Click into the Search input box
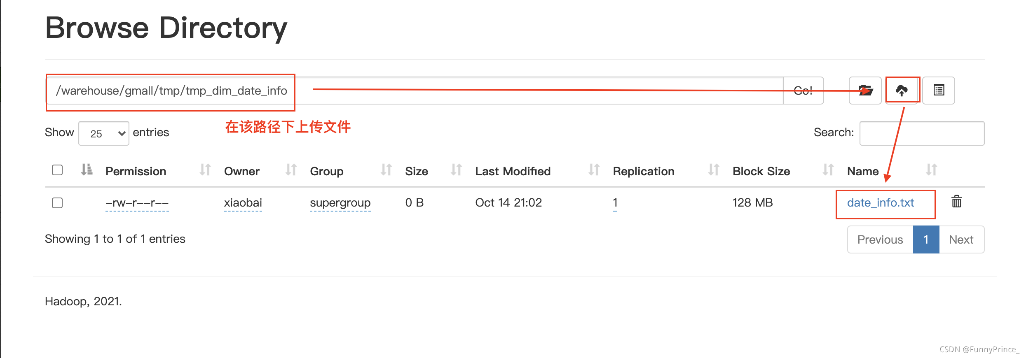Screen dimensions: 1026x358 tap(922, 133)
